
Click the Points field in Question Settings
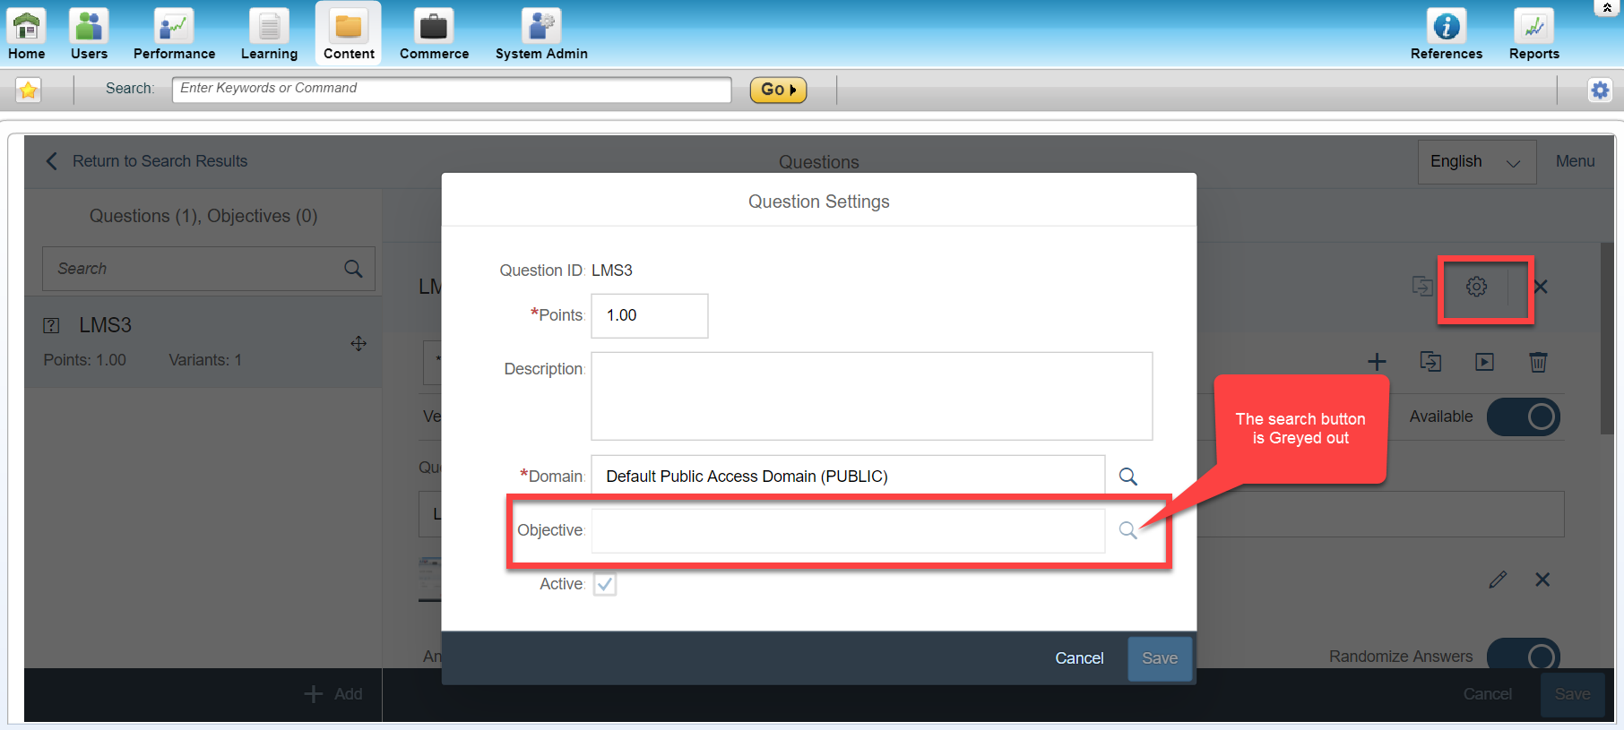[650, 315]
